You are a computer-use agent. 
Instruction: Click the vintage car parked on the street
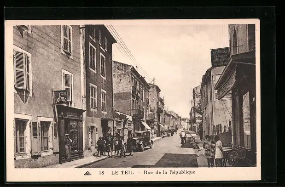point(142,140)
